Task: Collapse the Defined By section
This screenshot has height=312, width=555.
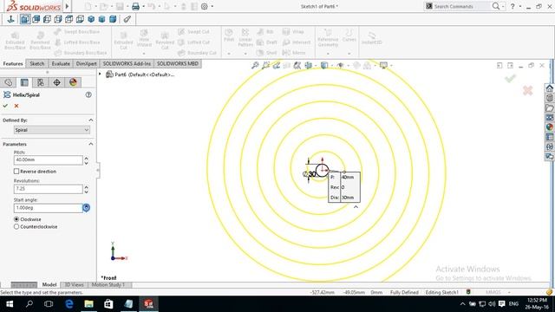Action: pyautogui.click(x=90, y=120)
